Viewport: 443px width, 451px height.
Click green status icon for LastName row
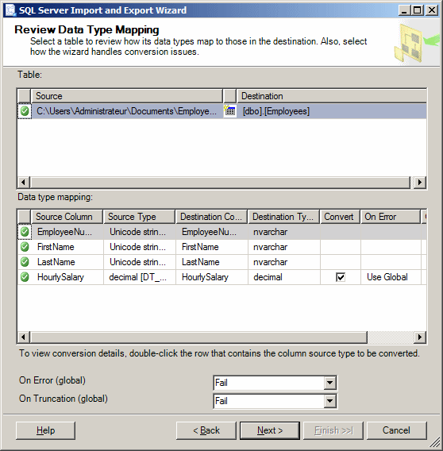tap(25, 262)
